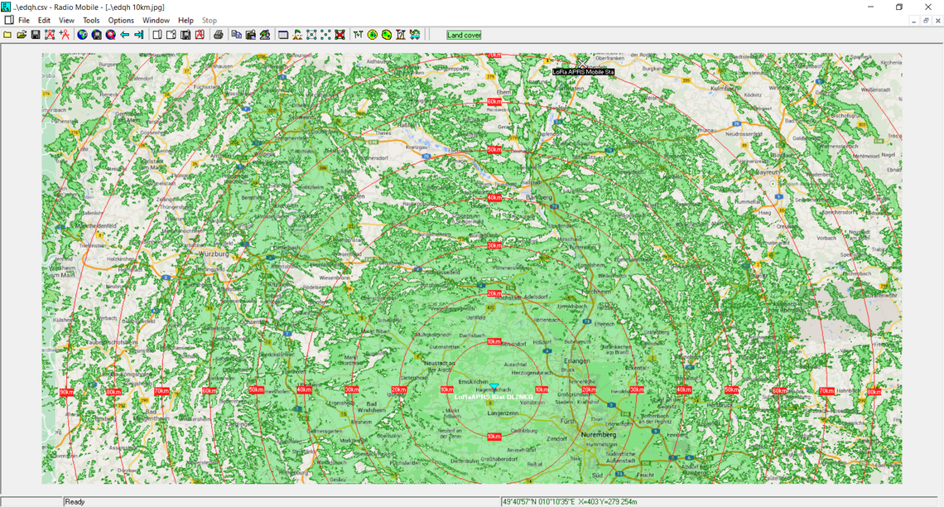Click the 70km label at map top
The height and width of the screenshot is (507, 944).
(x=494, y=56)
